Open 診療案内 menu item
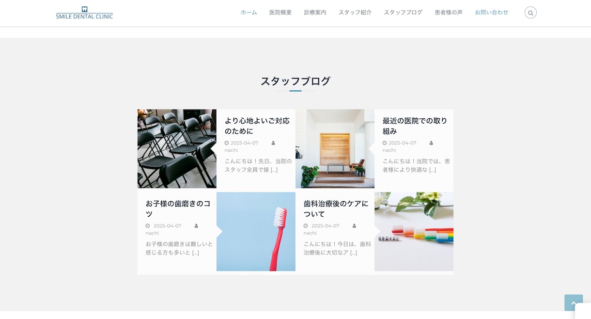The height and width of the screenshot is (319, 591). 315,13
